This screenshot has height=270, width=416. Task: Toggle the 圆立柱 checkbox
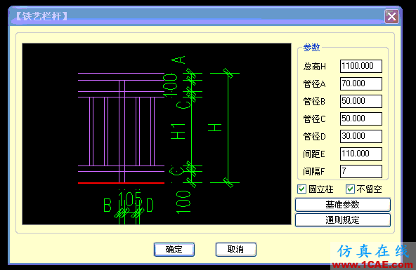coord(301,189)
